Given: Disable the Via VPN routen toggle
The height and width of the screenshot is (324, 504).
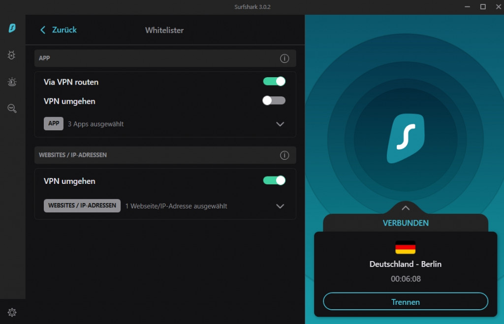Looking at the screenshot, I should (x=274, y=82).
